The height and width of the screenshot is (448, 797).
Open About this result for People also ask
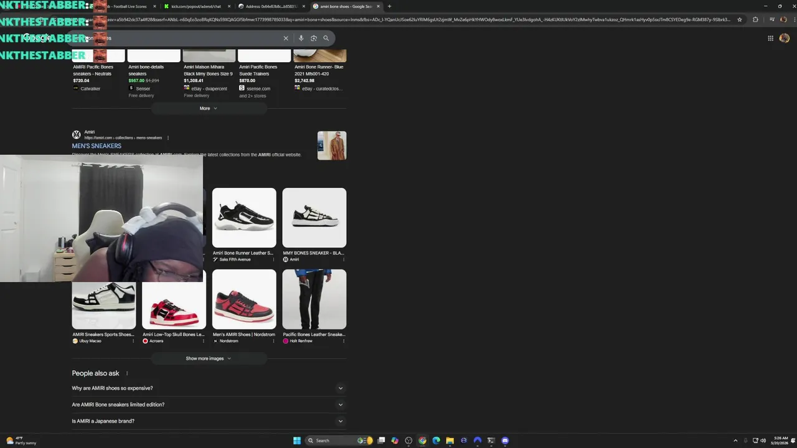(x=127, y=373)
